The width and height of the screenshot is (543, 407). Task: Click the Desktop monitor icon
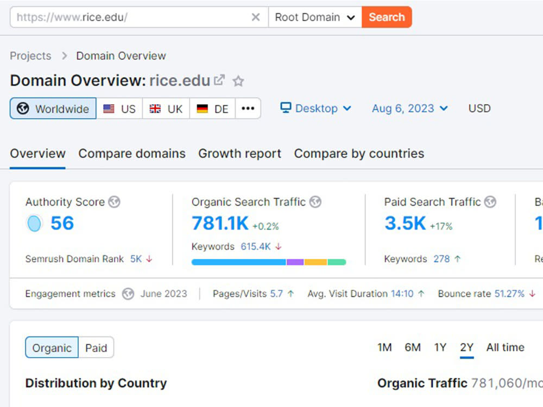286,108
